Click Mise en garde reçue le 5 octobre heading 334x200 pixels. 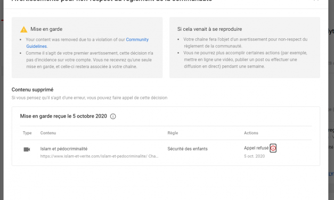(63, 116)
